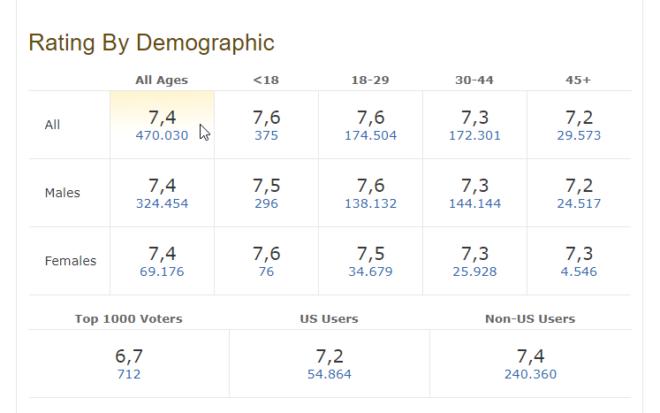Click the 29.573 votes link for 45+
The image size is (660, 413).
(x=579, y=136)
